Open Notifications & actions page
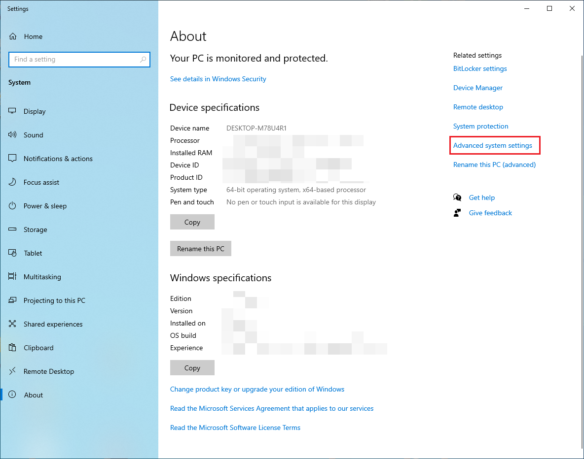The width and height of the screenshot is (584, 459). click(x=58, y=159)
